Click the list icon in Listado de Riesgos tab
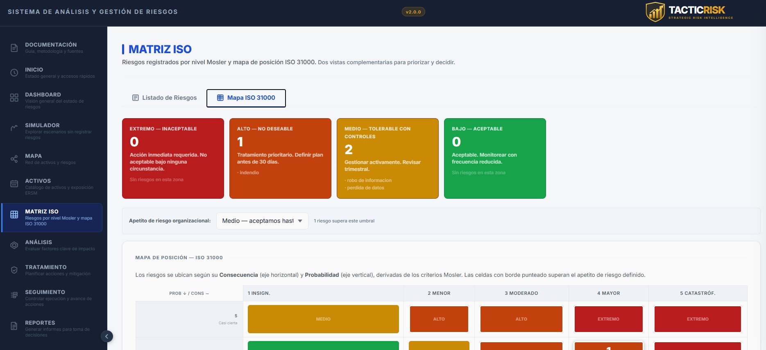The image size is (766, 350). (x=135, y=98)
